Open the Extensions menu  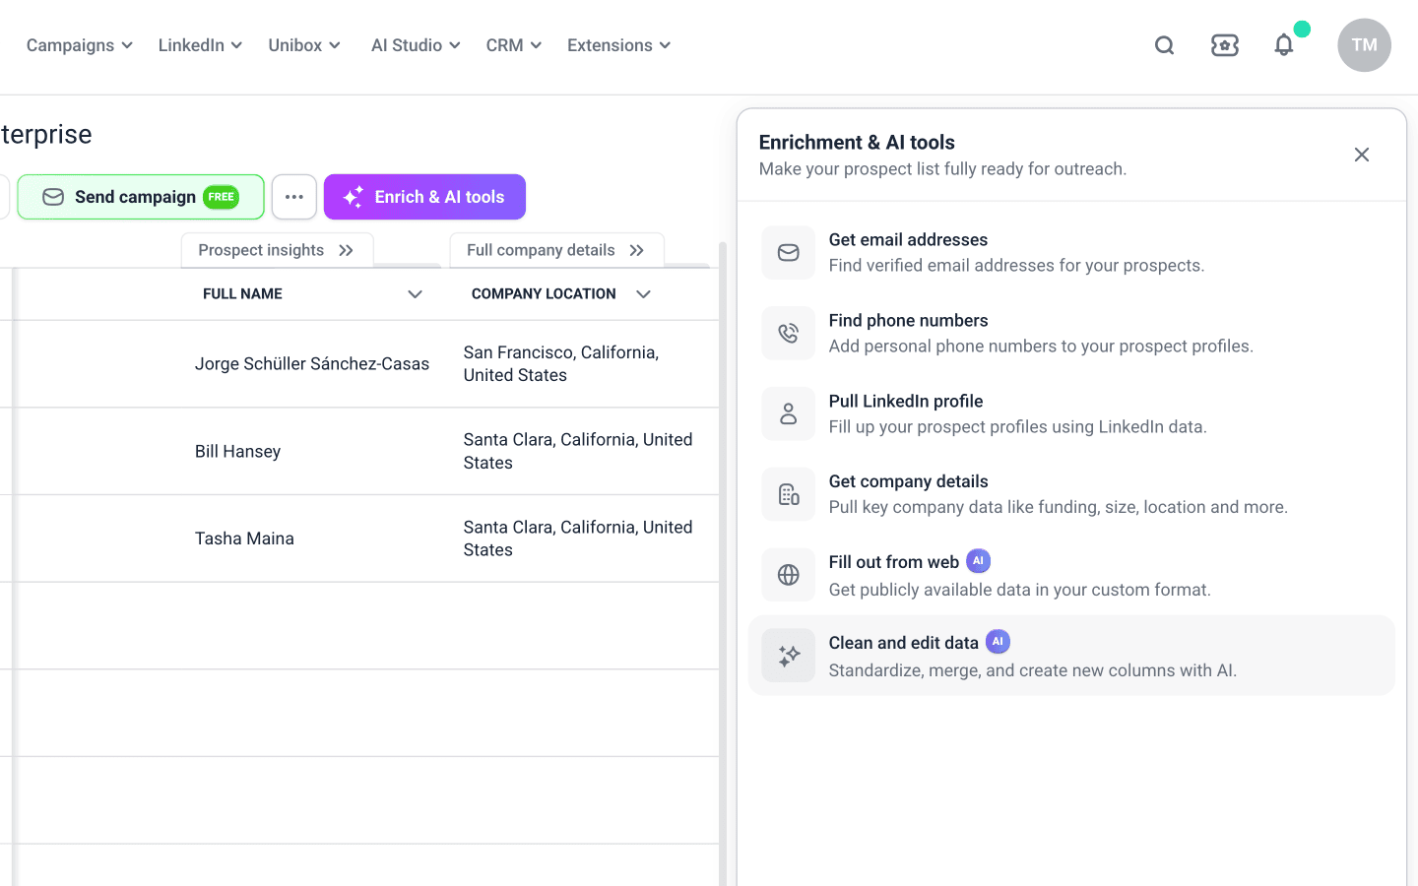point(618,45)
